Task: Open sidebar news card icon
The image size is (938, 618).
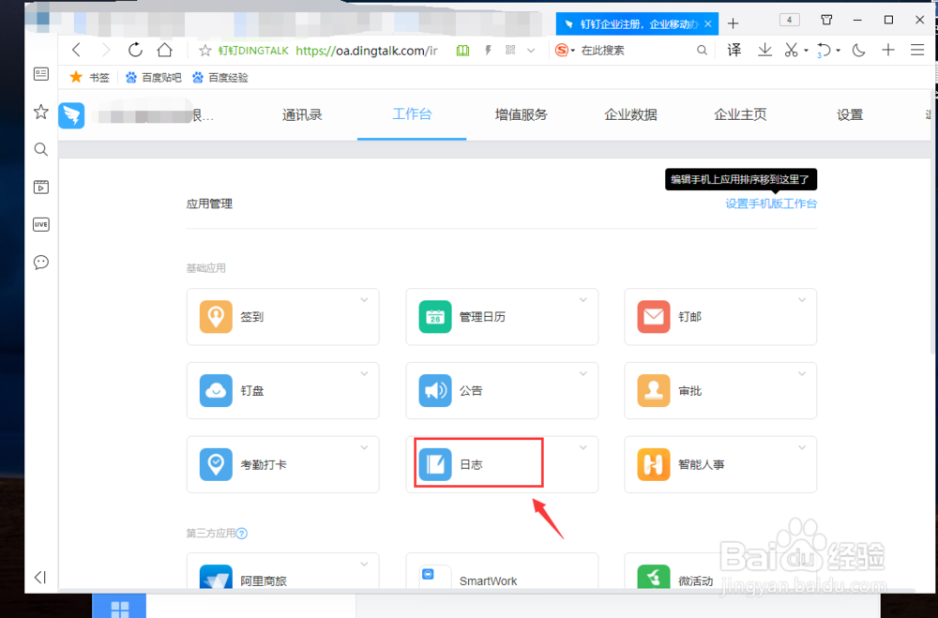Action: [x=40, y=73]
